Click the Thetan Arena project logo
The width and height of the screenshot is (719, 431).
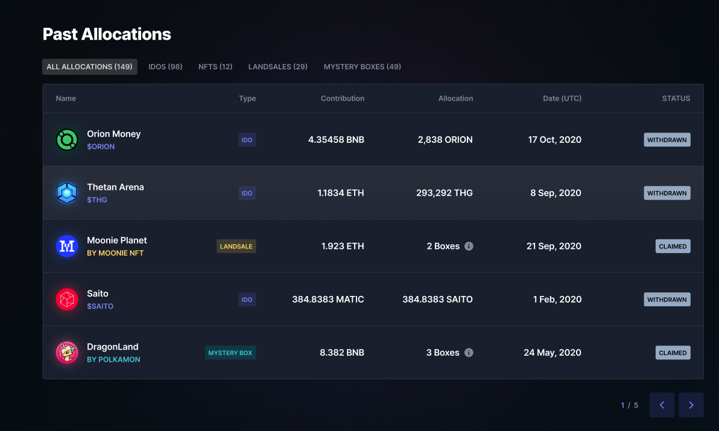tap(67, 193)
